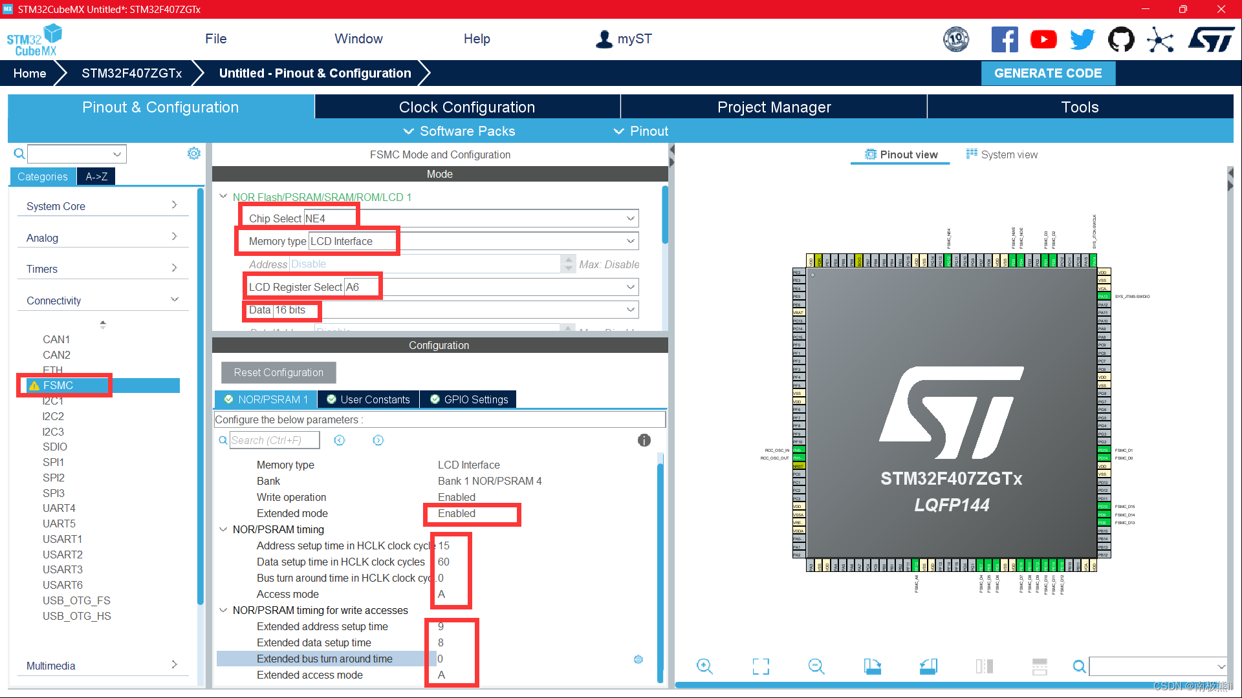
Task: Zoom in on the chip pinout view
Action: click(704, 666)
